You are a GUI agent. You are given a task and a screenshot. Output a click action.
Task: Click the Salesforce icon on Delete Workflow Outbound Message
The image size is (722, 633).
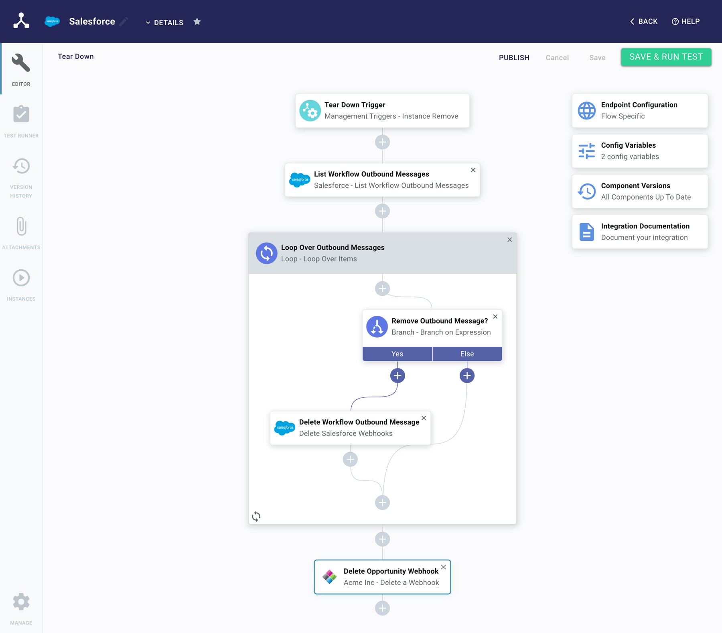coord(285,427)
